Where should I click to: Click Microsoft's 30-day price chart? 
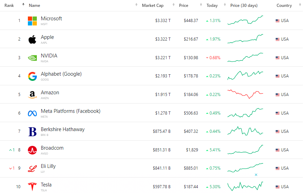tap(245, 20)
